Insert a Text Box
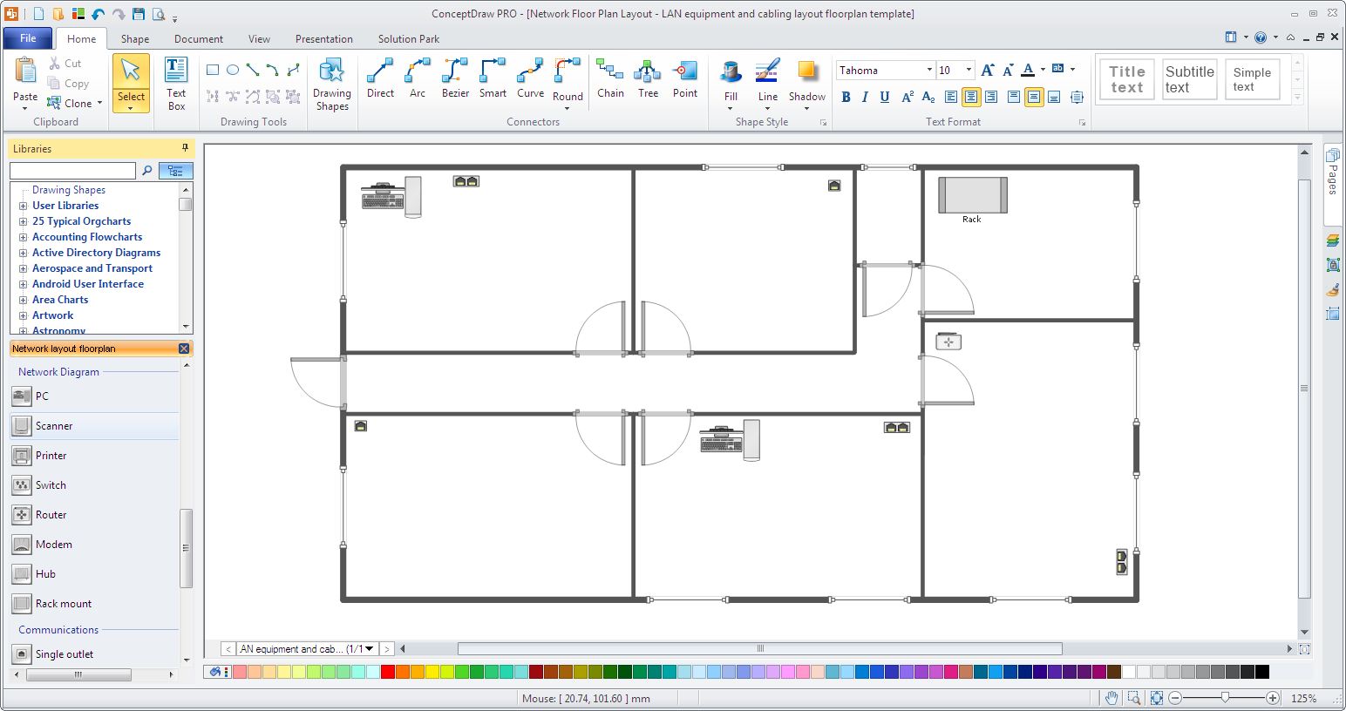 pyautogui.click(x=176, y=85)
